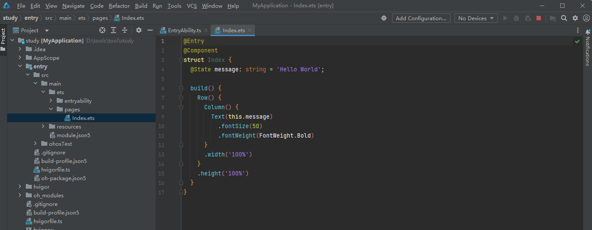592x230 pixels.
Task: Click .fontSize(50) in the editor
Action: (x=240, y=126)
